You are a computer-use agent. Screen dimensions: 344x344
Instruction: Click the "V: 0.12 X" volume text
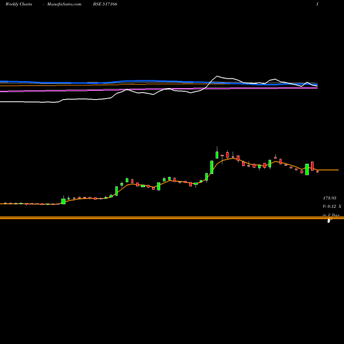pos(332,206)
